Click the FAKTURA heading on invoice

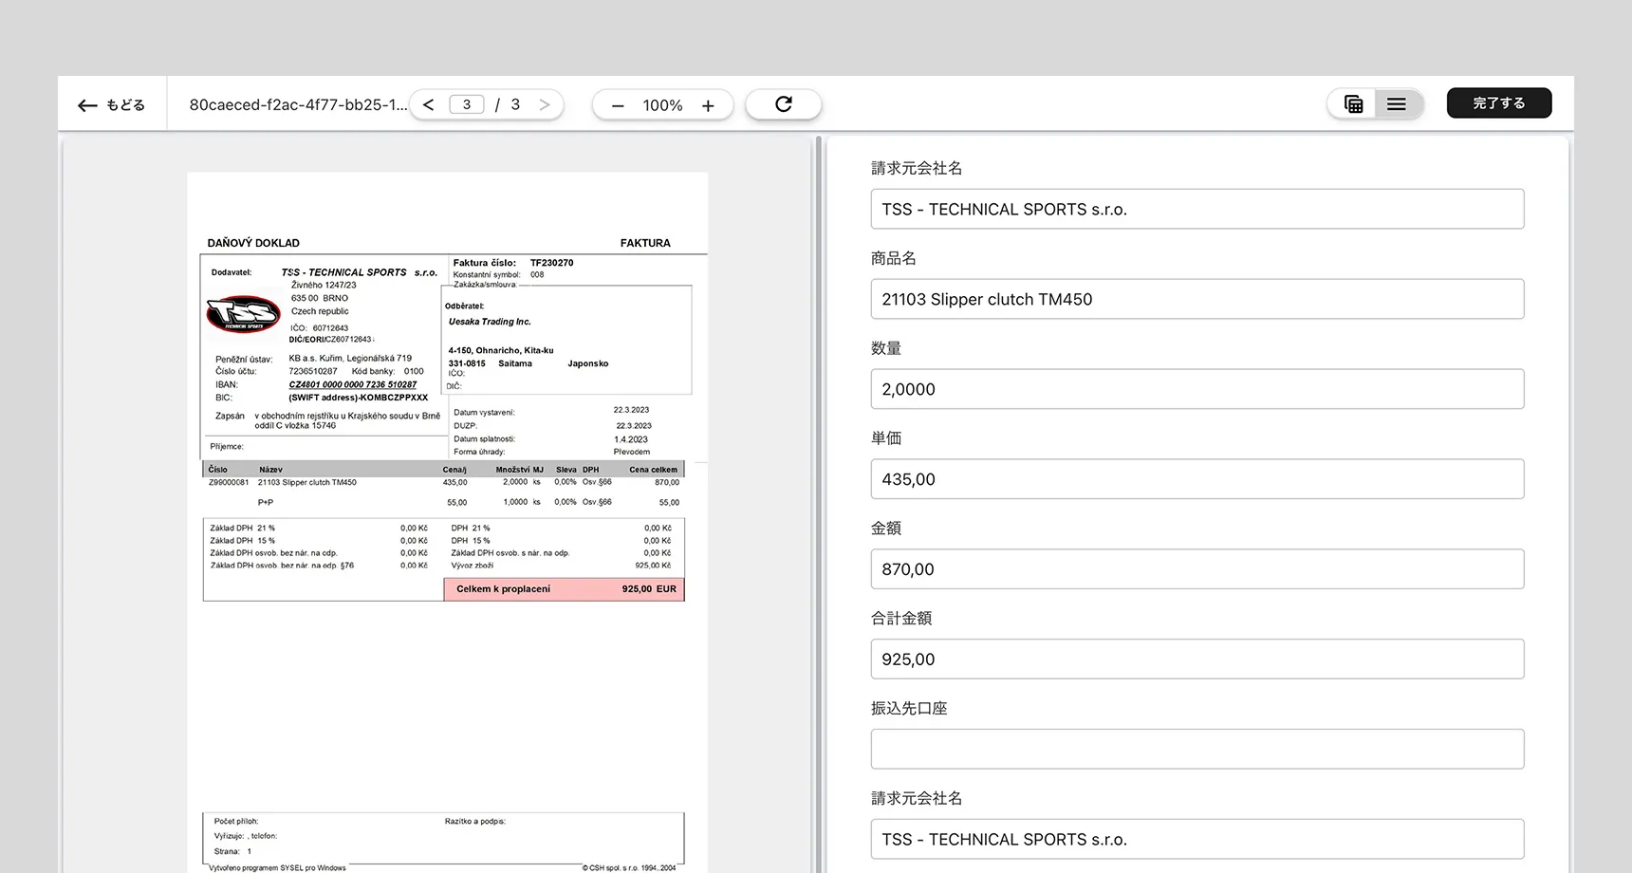click(x=645, y=243)
